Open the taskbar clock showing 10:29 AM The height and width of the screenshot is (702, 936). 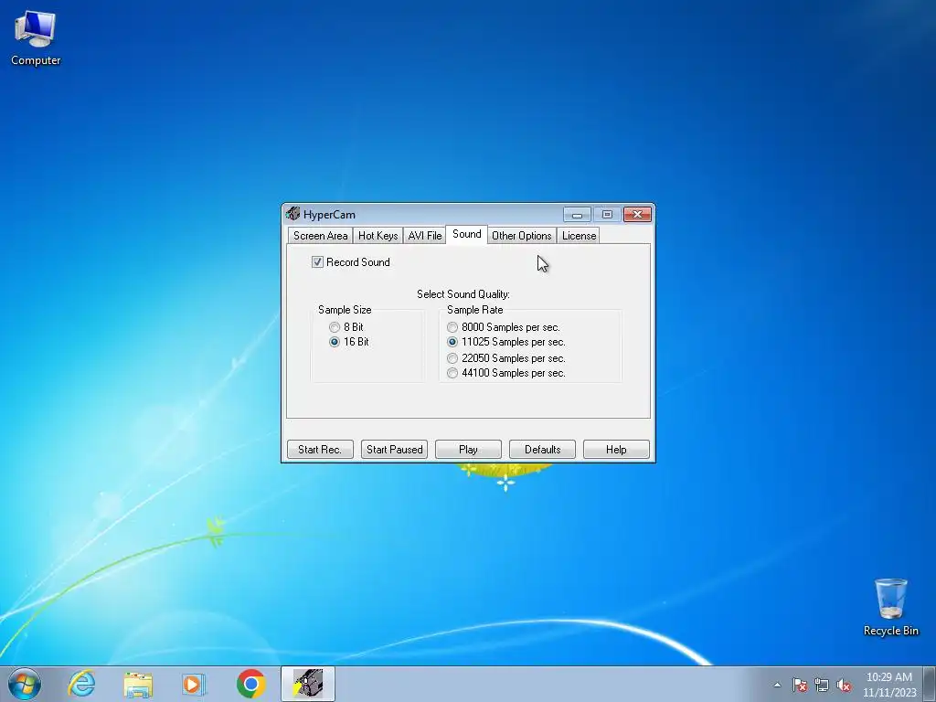pyautogui.click(x=888, y=684)
